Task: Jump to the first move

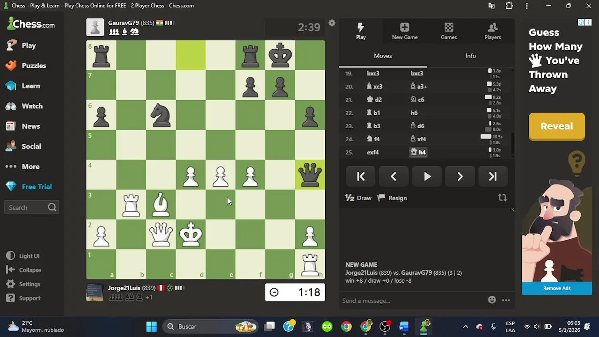Action: click(361, 176)
